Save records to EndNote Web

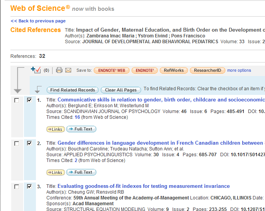pyautogui.click(x=112, y=70)
